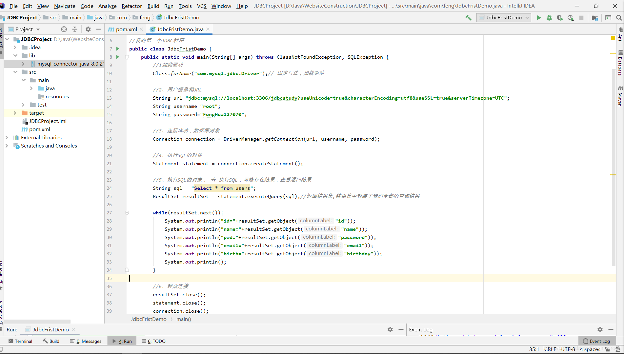The height and width of the screenshot is (354, 624).
Task: Open Terminal tool window button
Action: (x=20, y=341)
